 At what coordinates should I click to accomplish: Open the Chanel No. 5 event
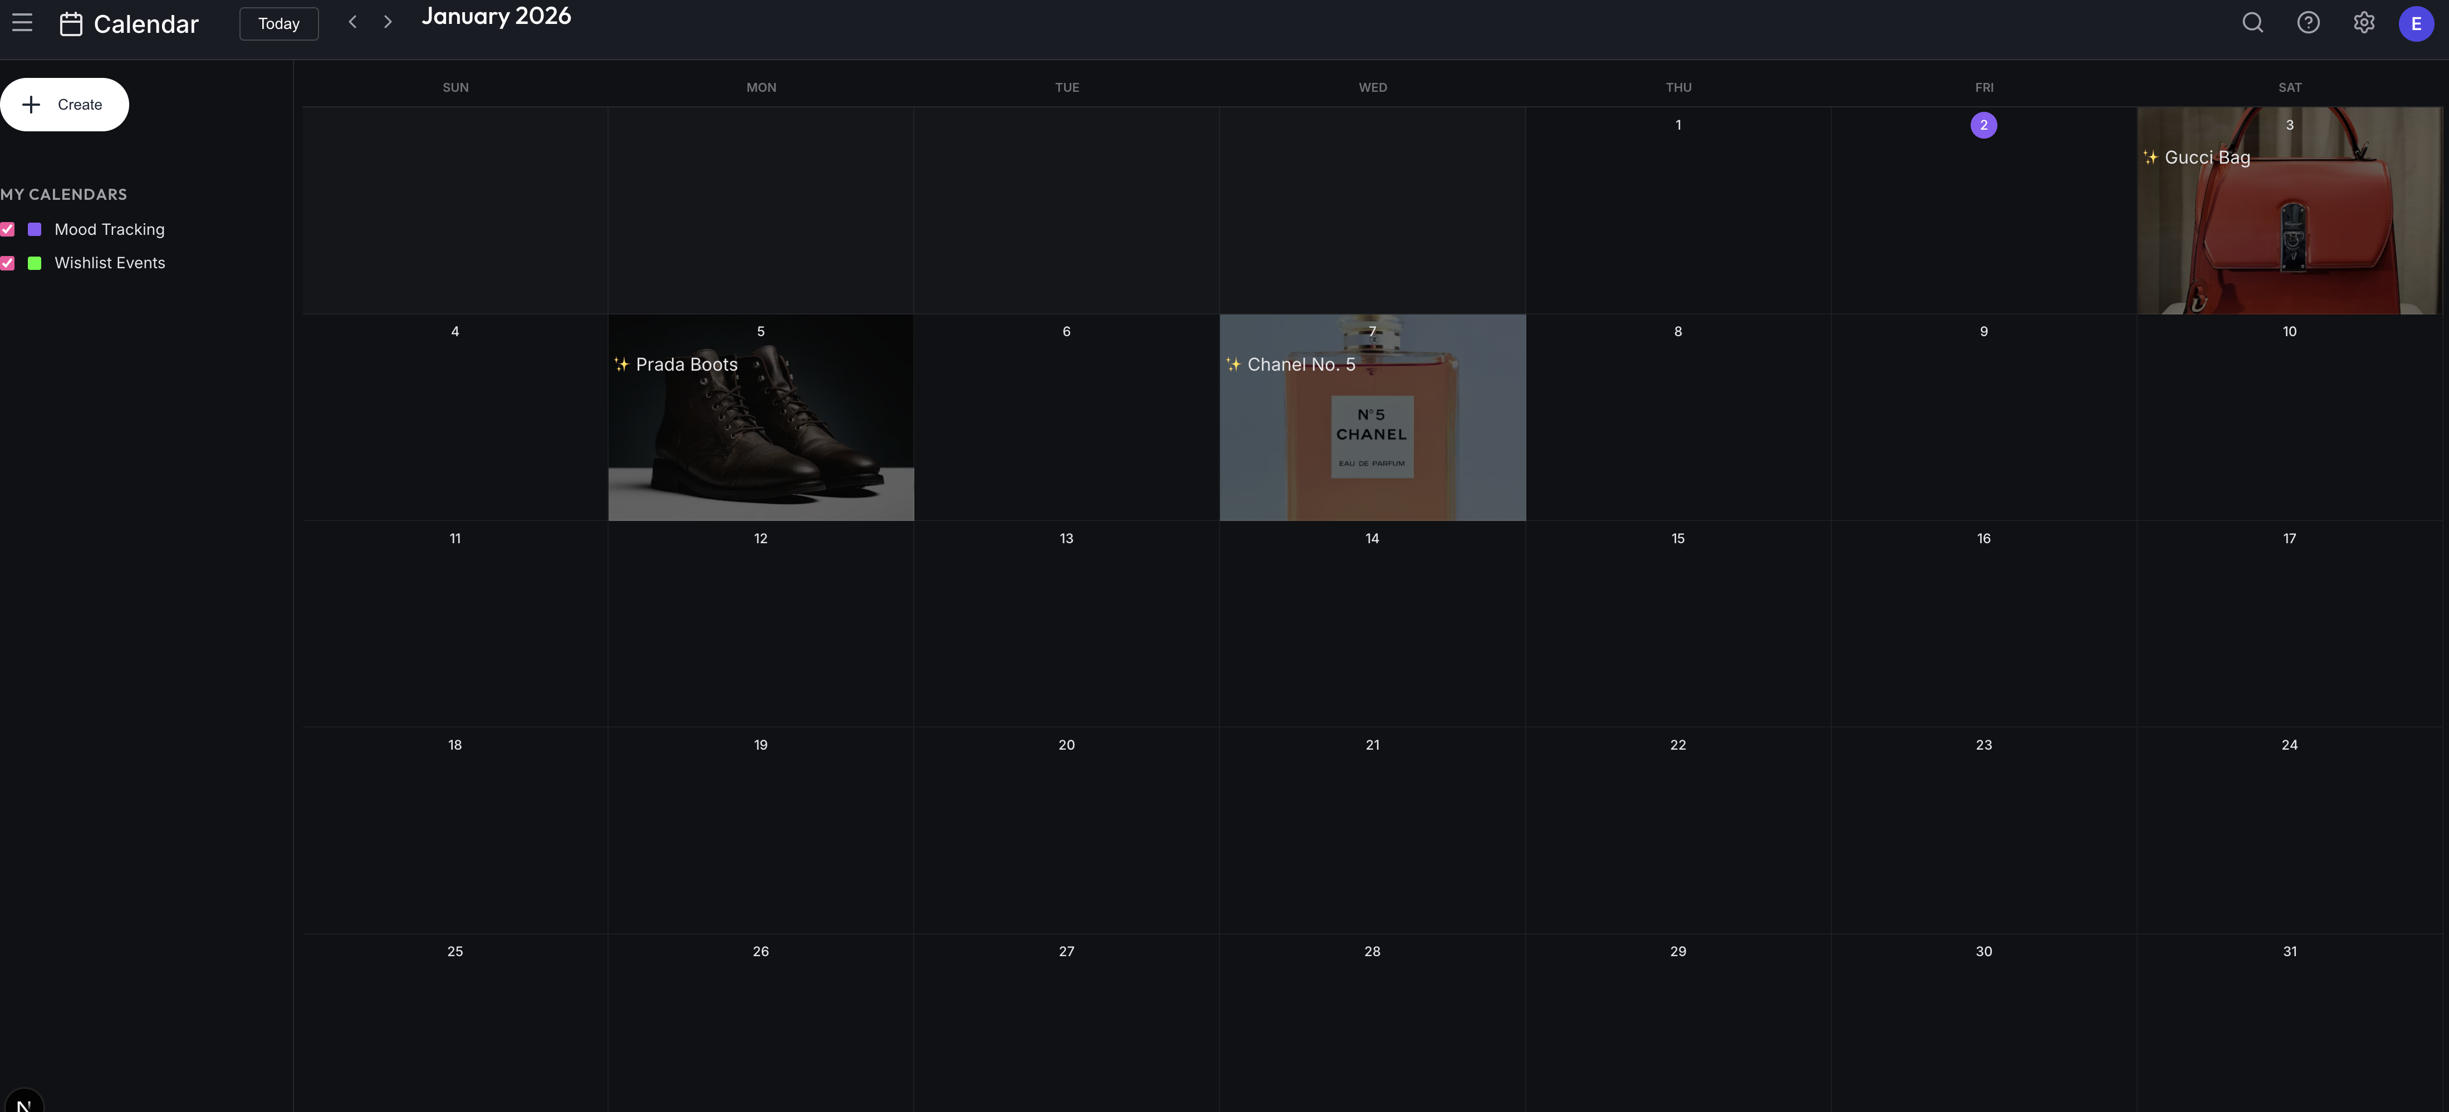pyautogui.click(x=1300, y=365)
